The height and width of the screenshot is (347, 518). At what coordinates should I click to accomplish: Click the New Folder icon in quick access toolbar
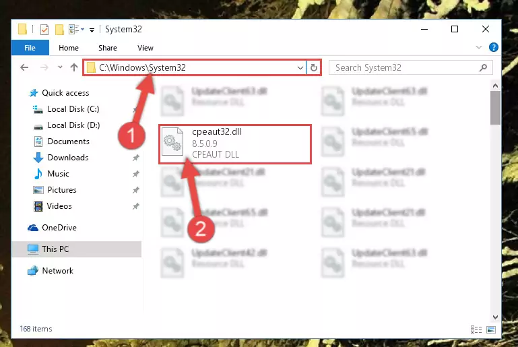[59, 30]
